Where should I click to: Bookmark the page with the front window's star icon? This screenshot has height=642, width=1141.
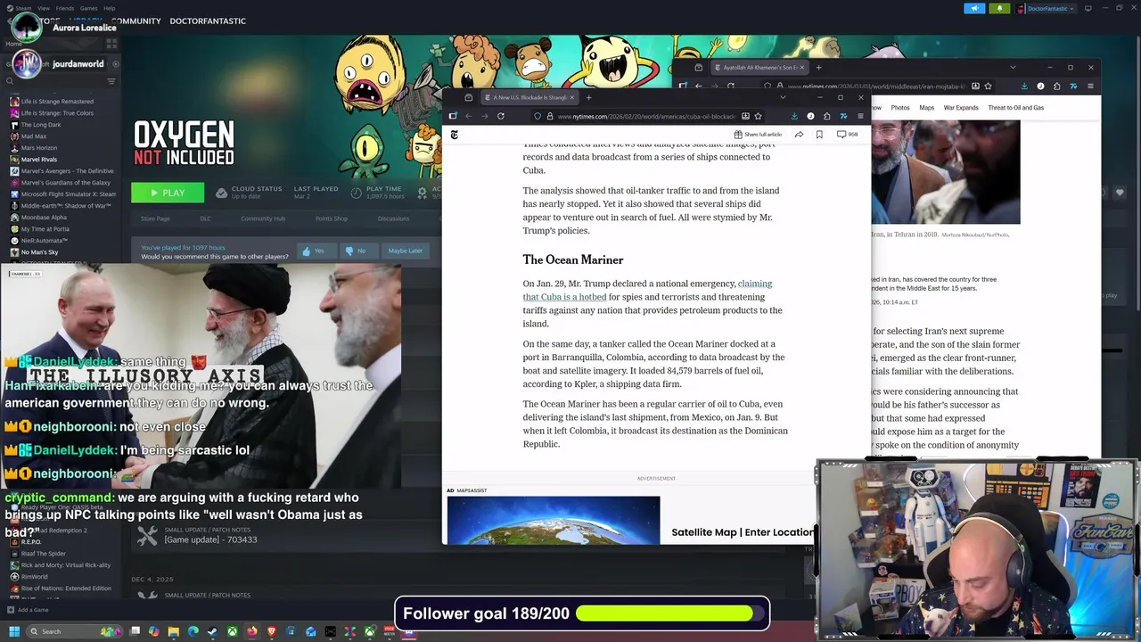[758, 116]
